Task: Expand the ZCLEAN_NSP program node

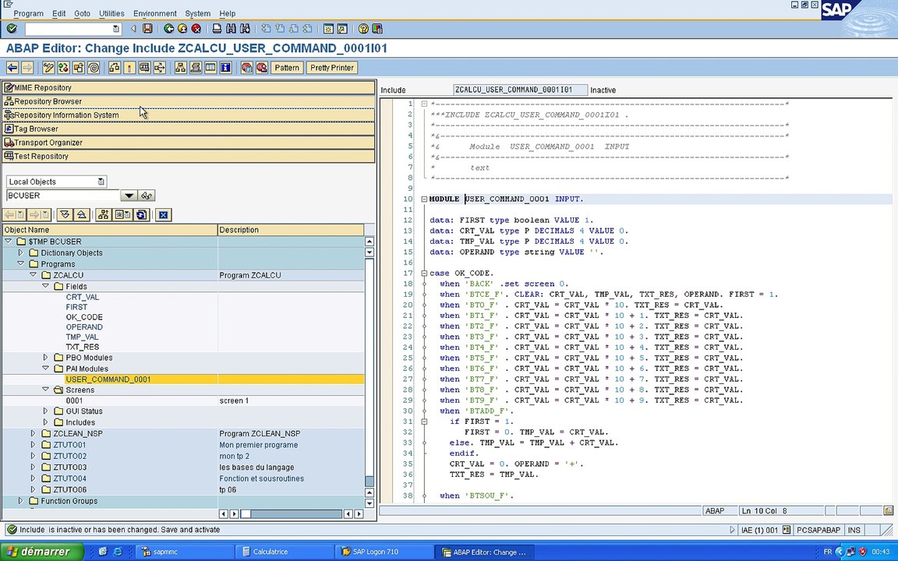Action: coord(34,433)
